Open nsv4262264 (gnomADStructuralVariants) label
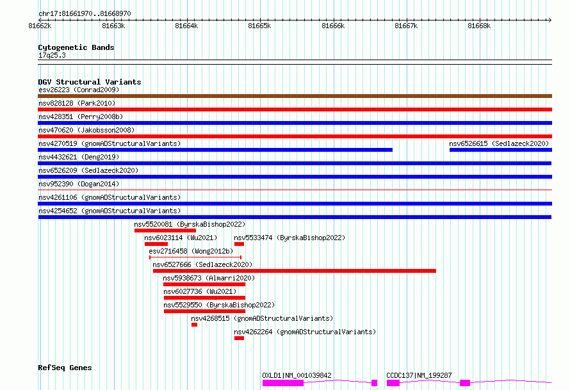Image resolution: width=570 pixels, height=390 pixels. click(x=305, y=332)
